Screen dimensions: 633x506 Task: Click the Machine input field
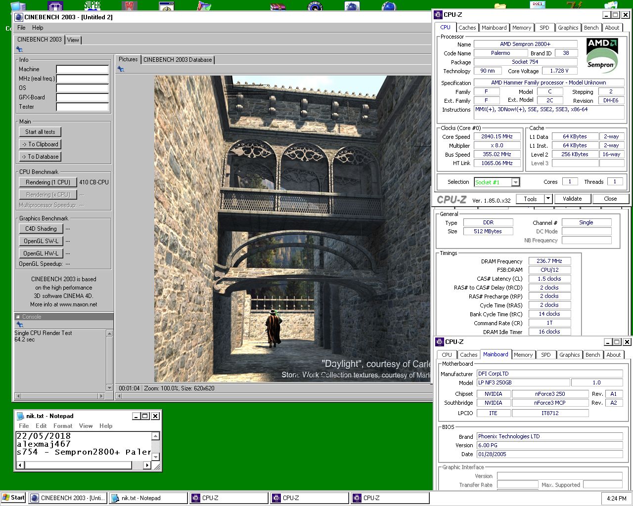[82, 69]
